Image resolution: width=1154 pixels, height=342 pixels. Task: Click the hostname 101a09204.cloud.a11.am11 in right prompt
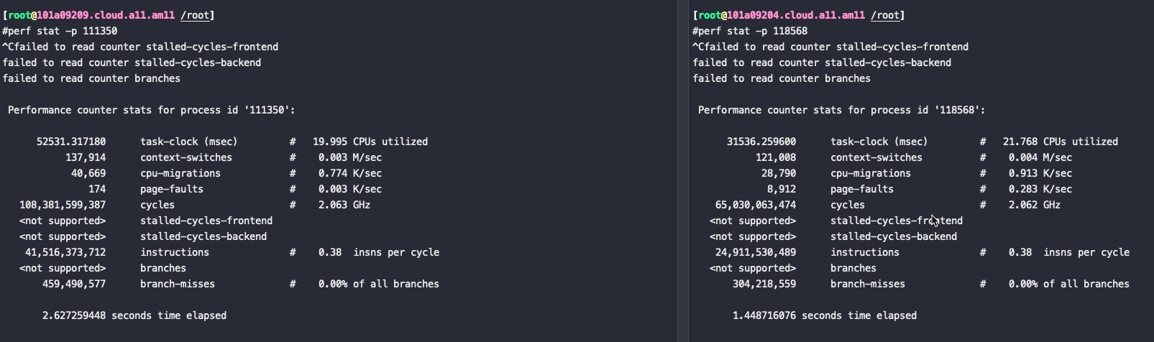(x=796, y=15)
